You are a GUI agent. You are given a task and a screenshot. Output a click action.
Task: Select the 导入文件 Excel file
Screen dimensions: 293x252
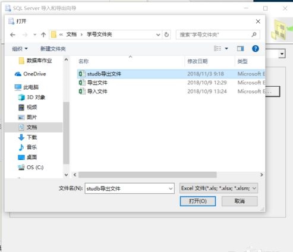click(x=97, y=92)
